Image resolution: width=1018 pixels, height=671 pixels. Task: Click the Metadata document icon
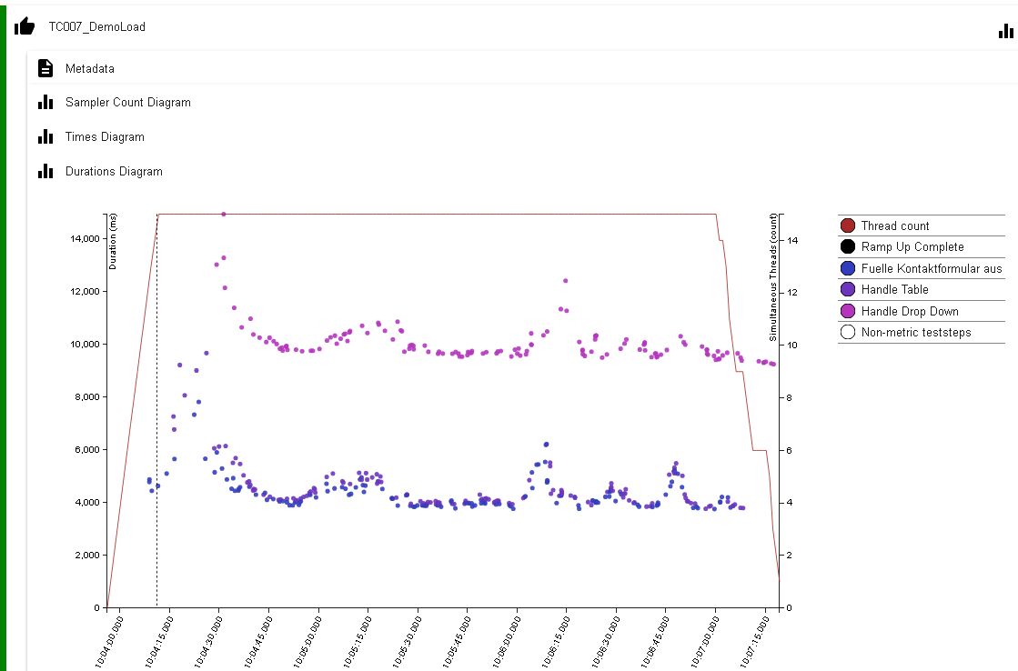click(45, 68)
